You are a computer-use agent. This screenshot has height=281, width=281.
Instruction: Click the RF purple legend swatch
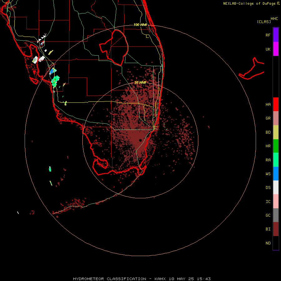point(276,35)
